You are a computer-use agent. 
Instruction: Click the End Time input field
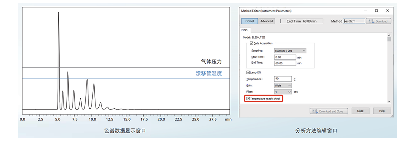[x=285, y=63]
